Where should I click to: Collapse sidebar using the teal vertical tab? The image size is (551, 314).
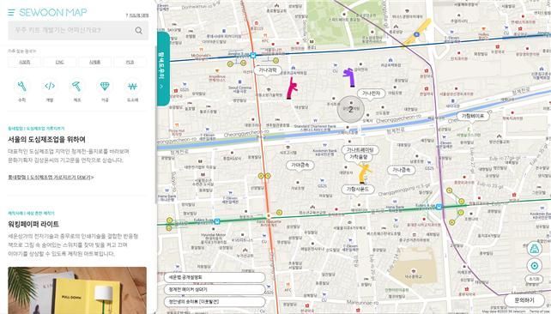point(163,69)
